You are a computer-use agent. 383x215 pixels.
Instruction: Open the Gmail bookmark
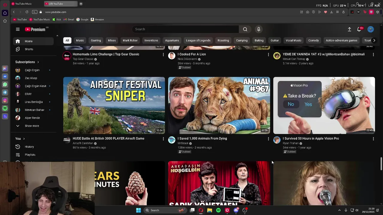tap(69, 20)
